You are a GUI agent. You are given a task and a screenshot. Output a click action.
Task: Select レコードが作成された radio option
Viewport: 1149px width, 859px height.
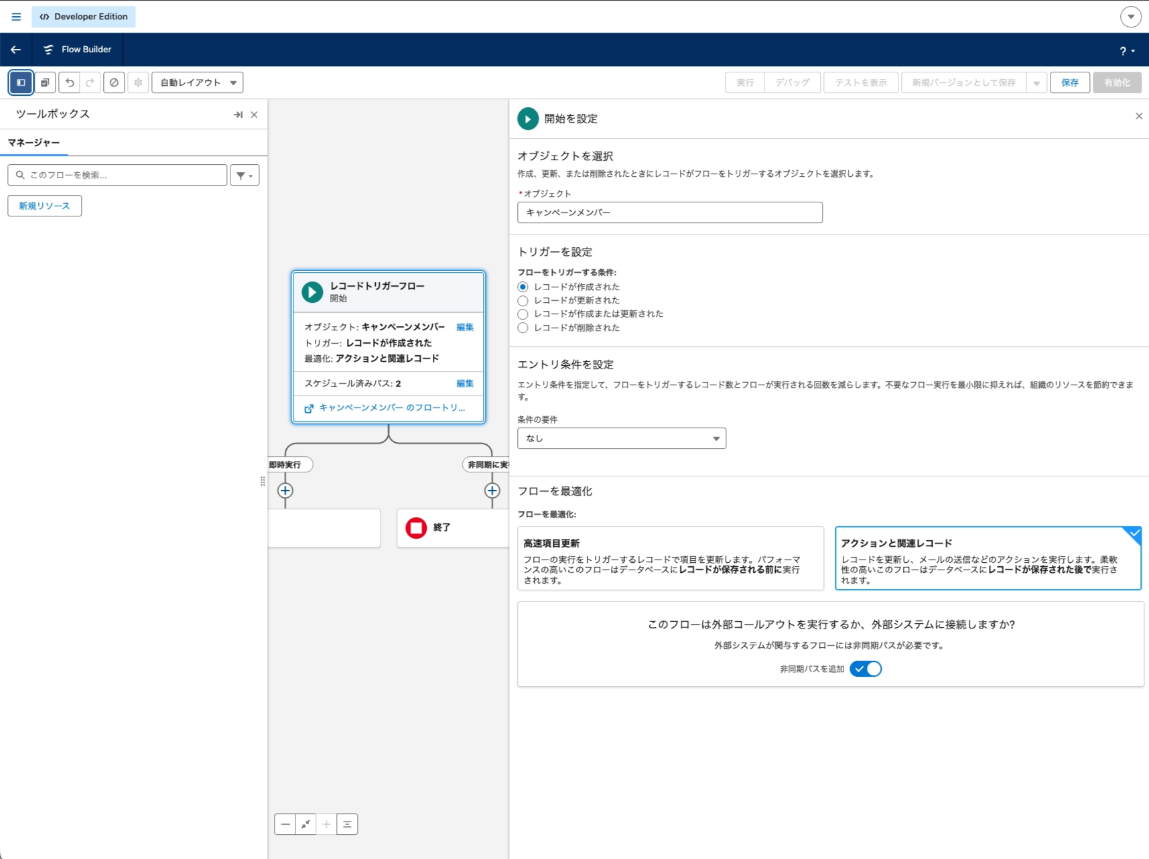point(523,287)
